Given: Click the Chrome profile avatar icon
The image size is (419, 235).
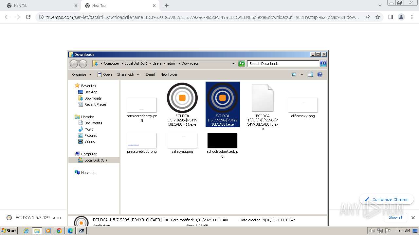Looking at the screenshot, I should pos(401,17).
